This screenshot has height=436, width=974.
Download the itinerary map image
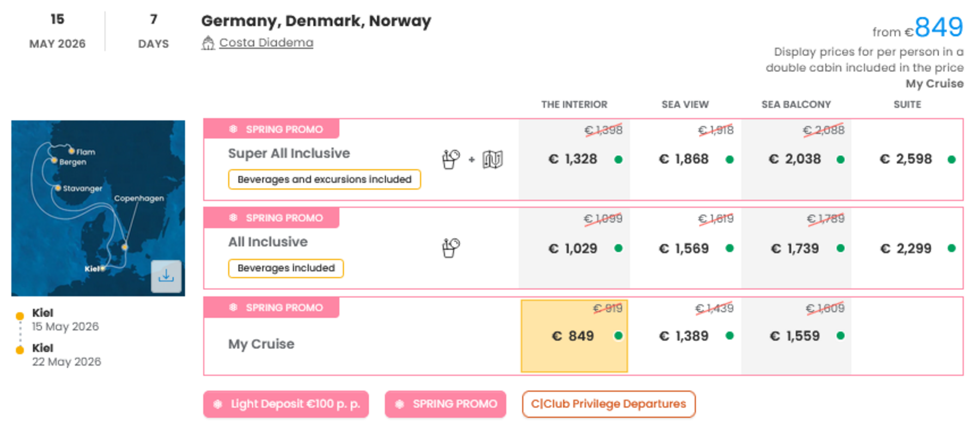click(x=166, y=276)
